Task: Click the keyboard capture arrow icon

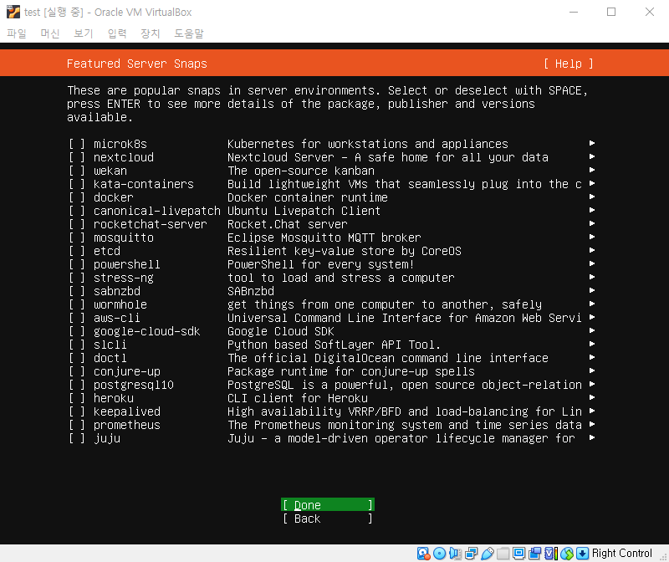Action: click(582, 554)
